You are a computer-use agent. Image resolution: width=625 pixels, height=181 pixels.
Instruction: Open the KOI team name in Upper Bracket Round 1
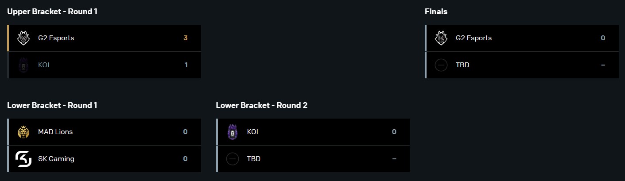point(43,65)
